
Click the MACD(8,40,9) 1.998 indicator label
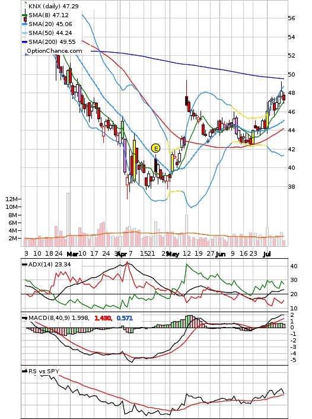(59, 318)
